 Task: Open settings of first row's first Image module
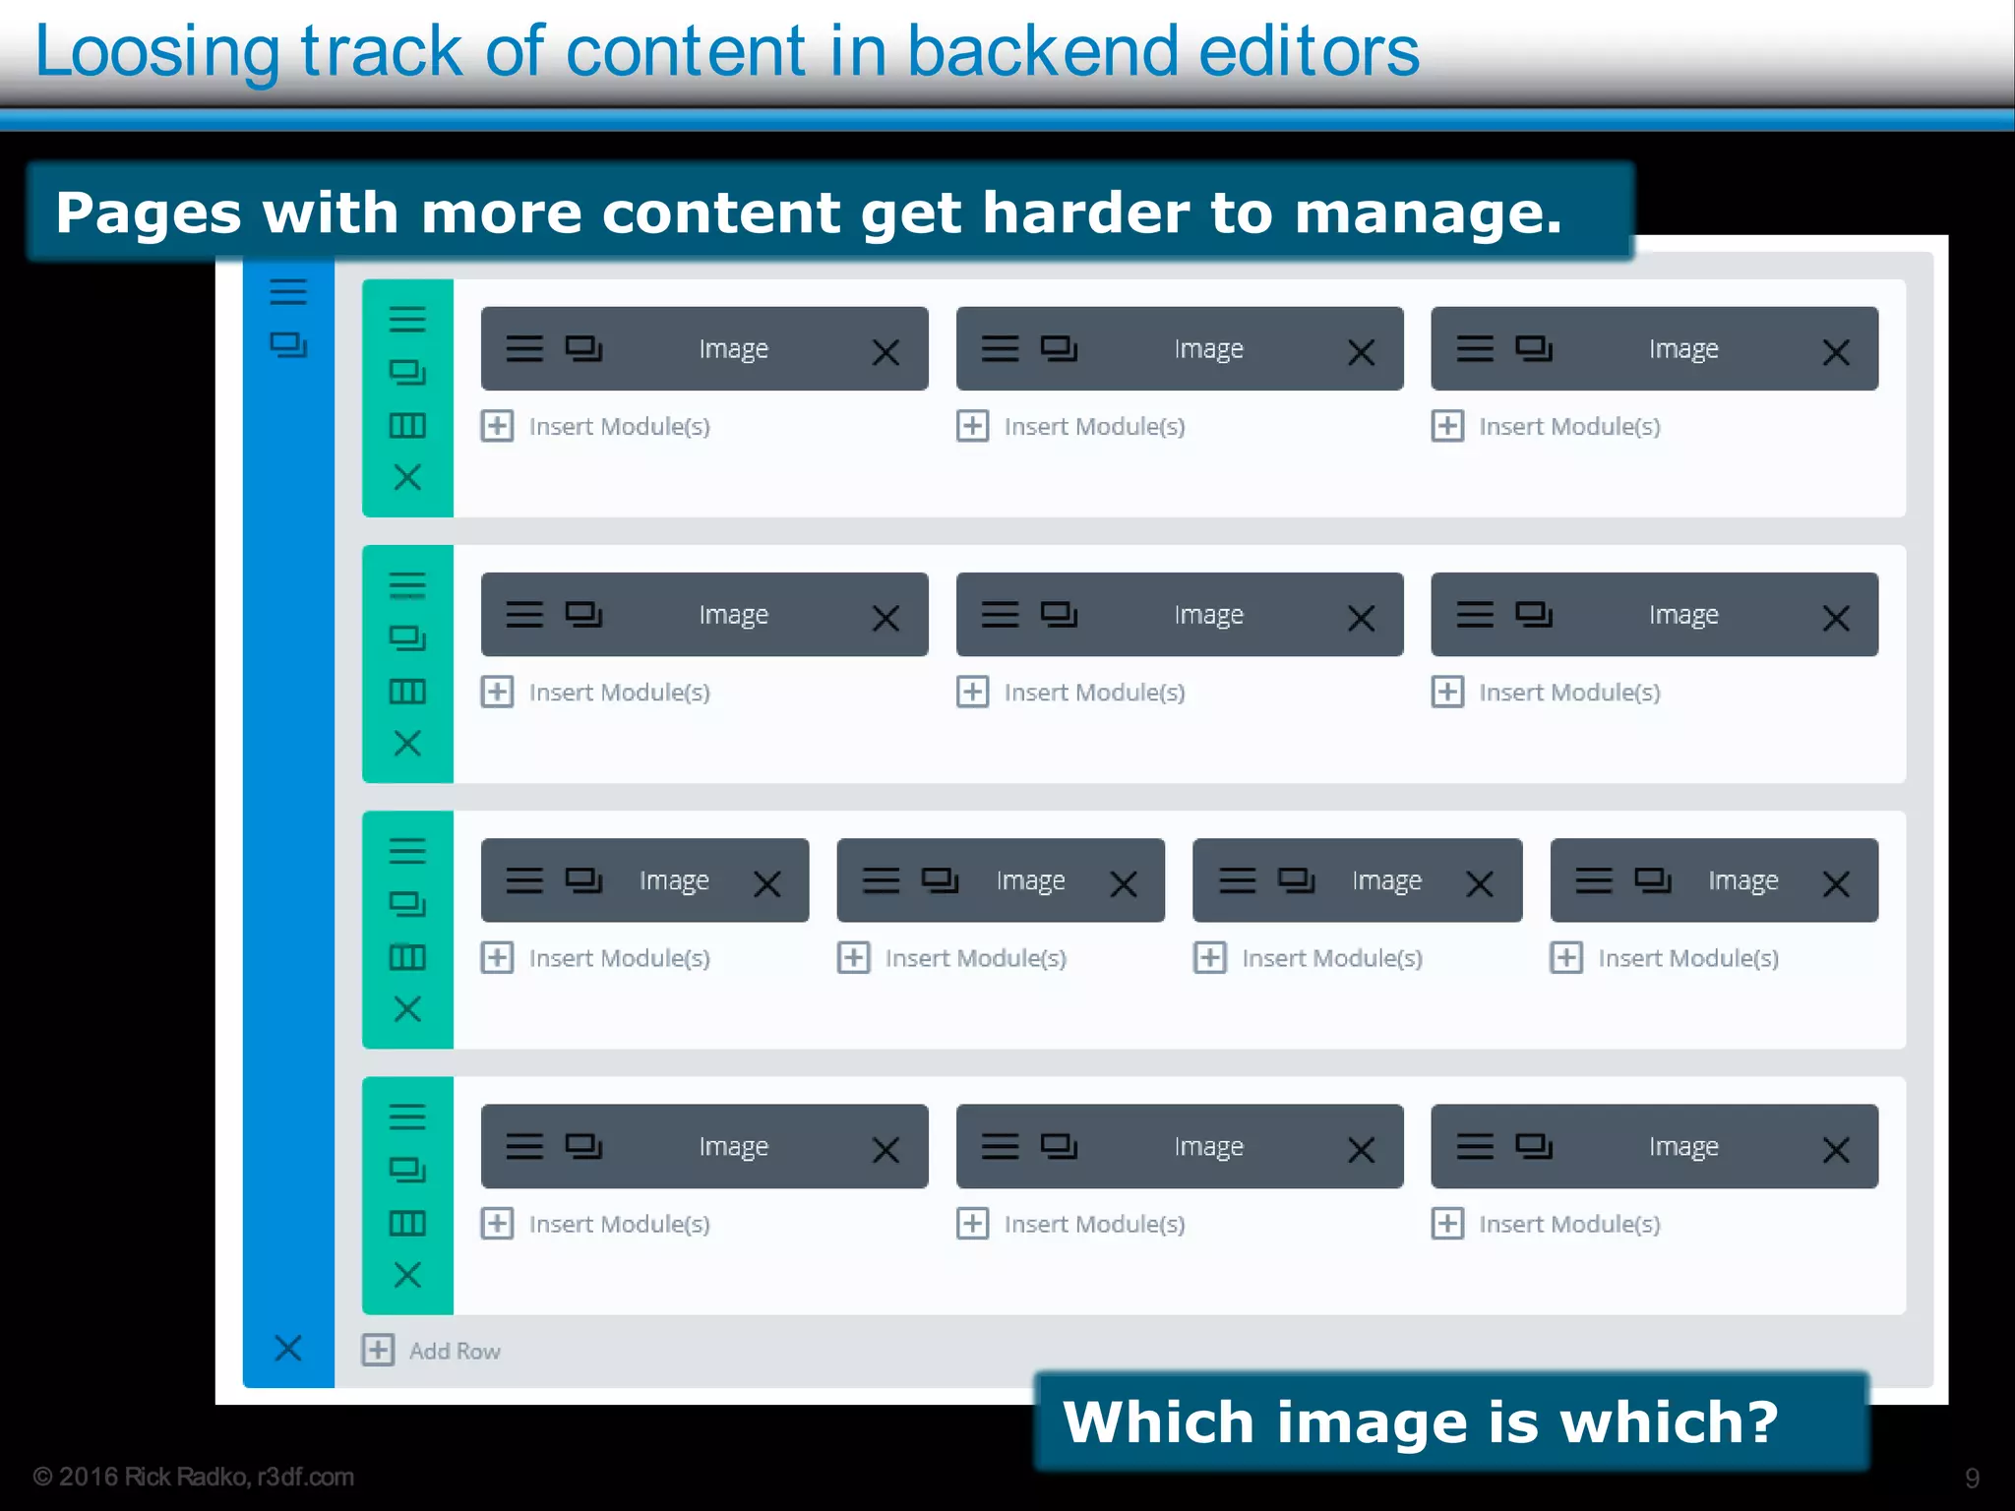[524, 348]
